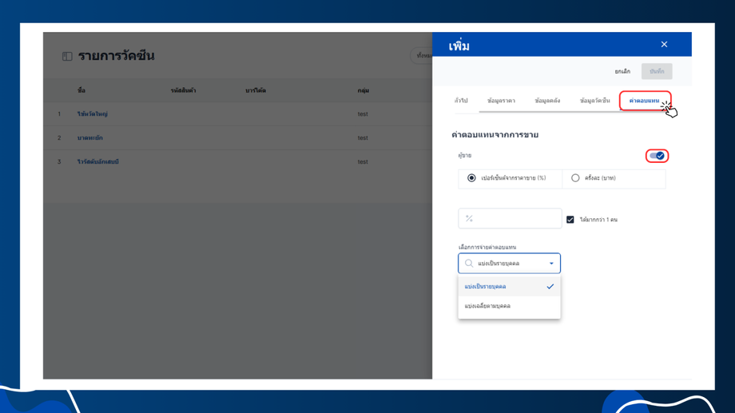Click the percent value input field
The height and width of the screenshot is (413, 735).
[510, 218]
